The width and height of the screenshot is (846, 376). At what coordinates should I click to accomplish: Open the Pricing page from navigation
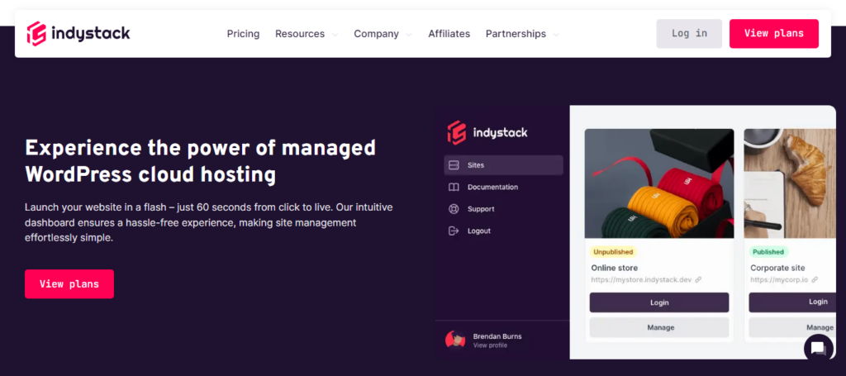coord(243,34)
